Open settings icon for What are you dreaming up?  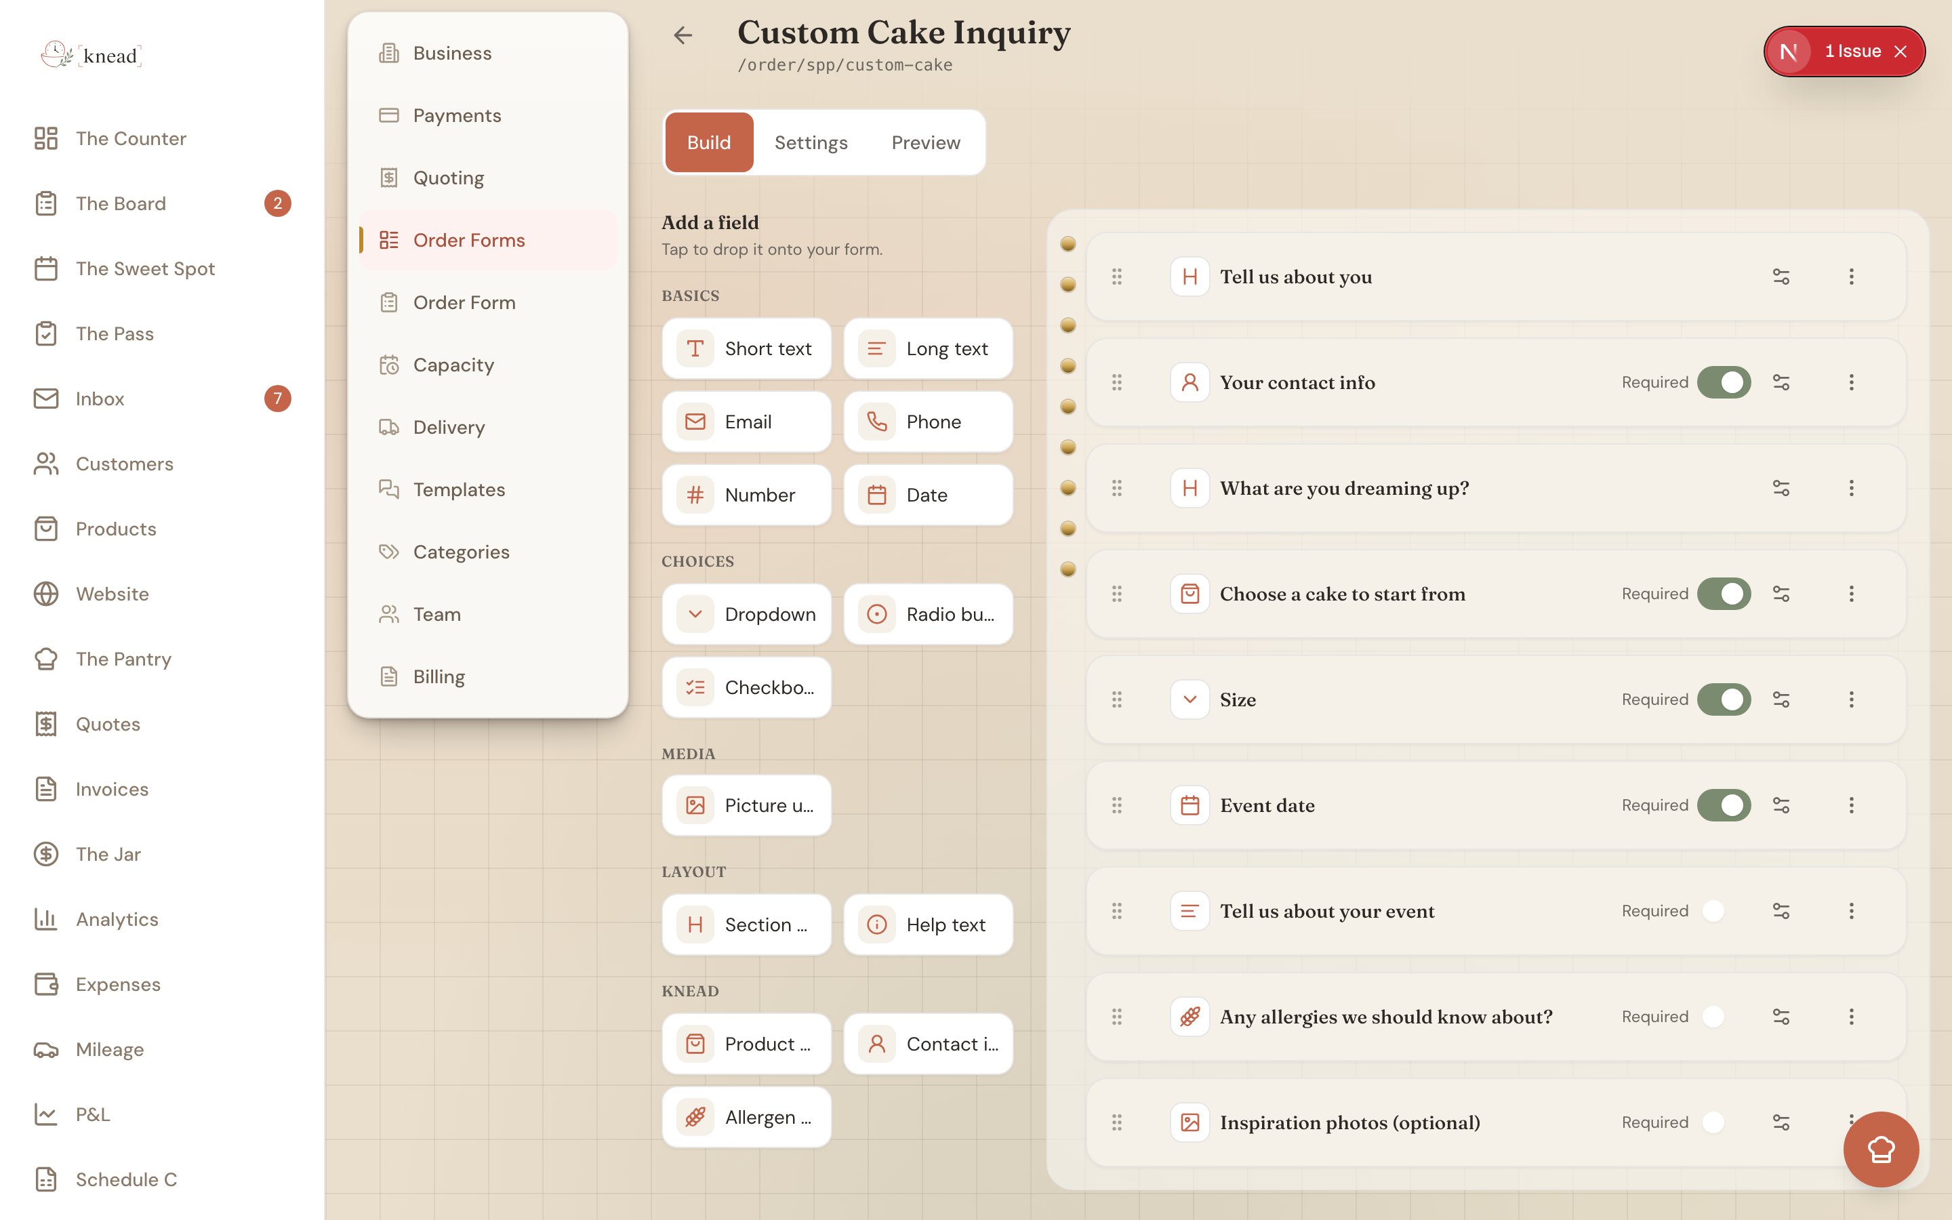point(1781,488)
